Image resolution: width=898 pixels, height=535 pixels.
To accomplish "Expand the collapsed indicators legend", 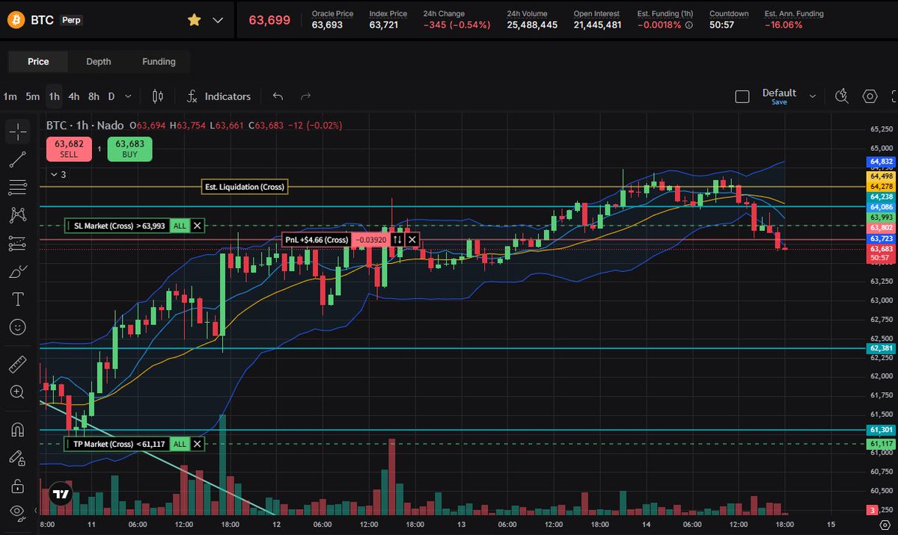I will point(58,174).
